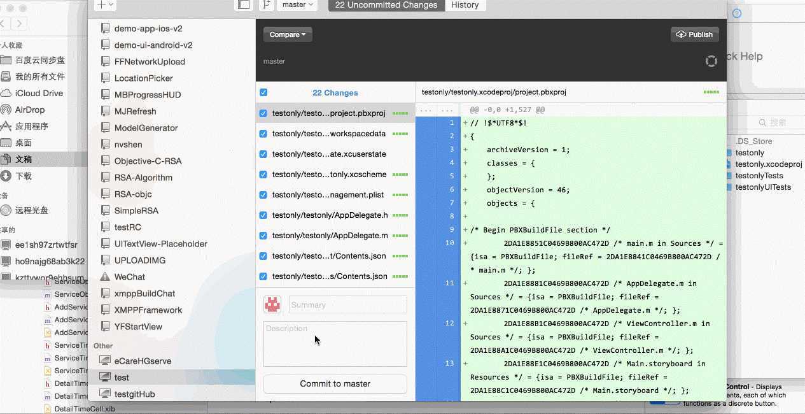Click the MBProgressHUD repository icon
Screen dimensions: 805x414
pyautogui.click(x=106, y=95)
